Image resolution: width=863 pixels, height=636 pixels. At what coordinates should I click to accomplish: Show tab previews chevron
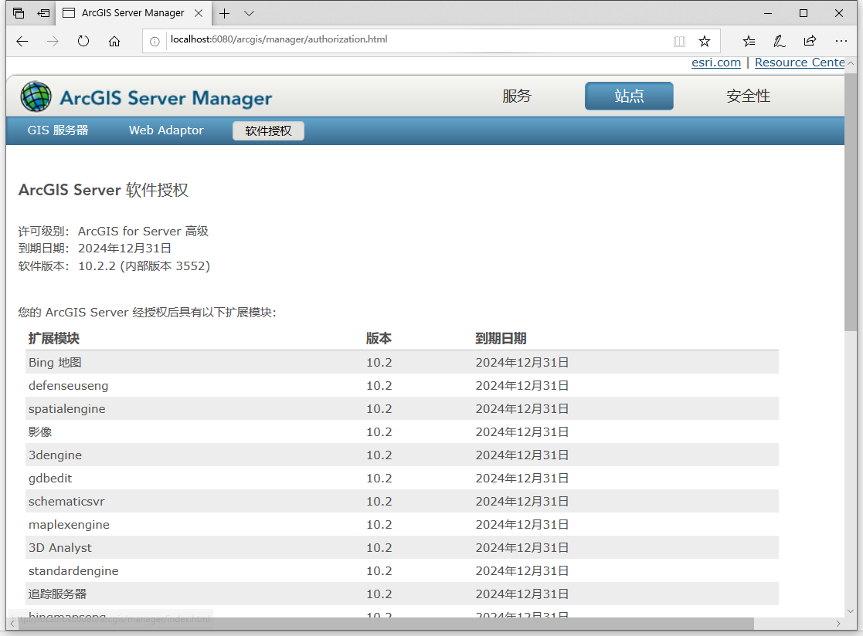coord(250,13)
